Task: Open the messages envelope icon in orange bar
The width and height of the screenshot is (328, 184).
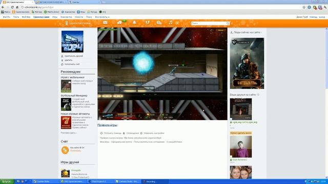Action: coord(105,22)
